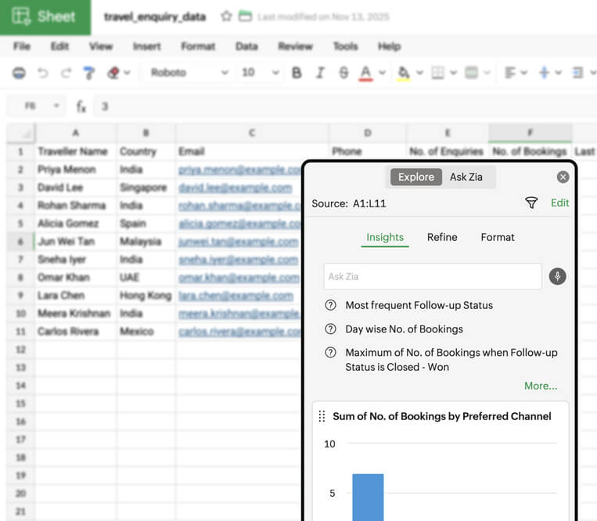Click the fx function icon
Screen dimensions: 597x521
pos(81,106)
